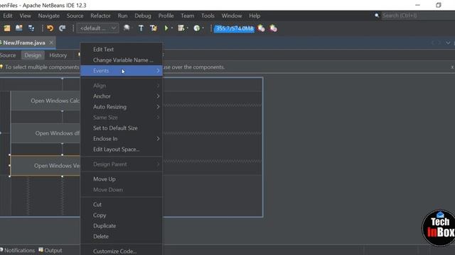455x255 pixels.
Task: Open the Tools menu
Action: [208, 16]
